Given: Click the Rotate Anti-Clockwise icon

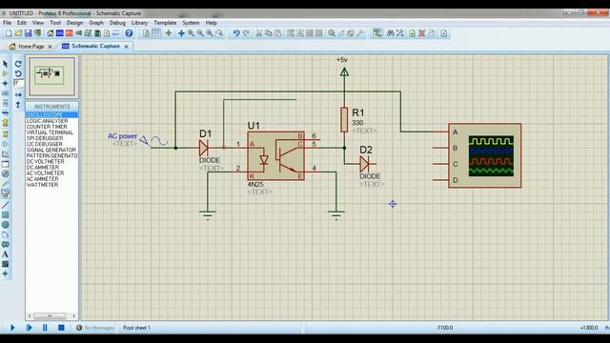Looking at the screenshot, I should 18,73.
